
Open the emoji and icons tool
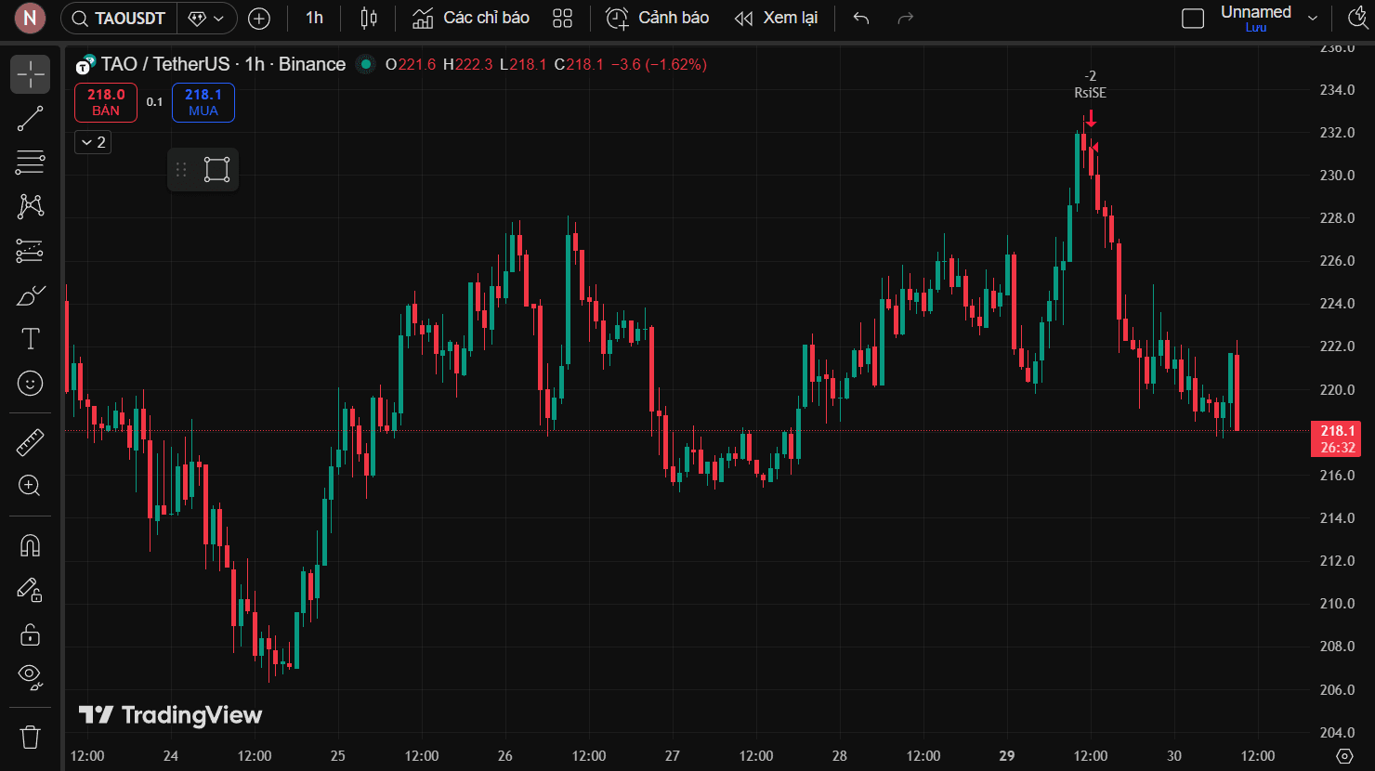(x=30, y=383)
